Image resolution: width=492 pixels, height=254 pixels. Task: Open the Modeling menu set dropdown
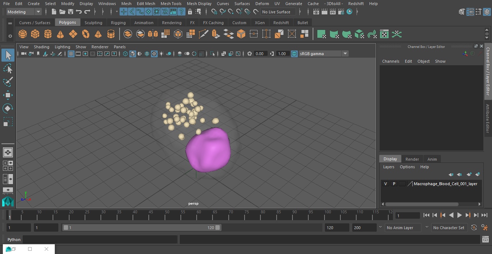tap(24, 12)
